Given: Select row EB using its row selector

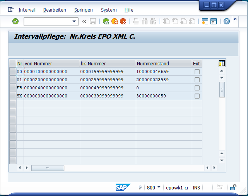Looking at the screenshot, I should pyautogui.click(x=13, y=88).
